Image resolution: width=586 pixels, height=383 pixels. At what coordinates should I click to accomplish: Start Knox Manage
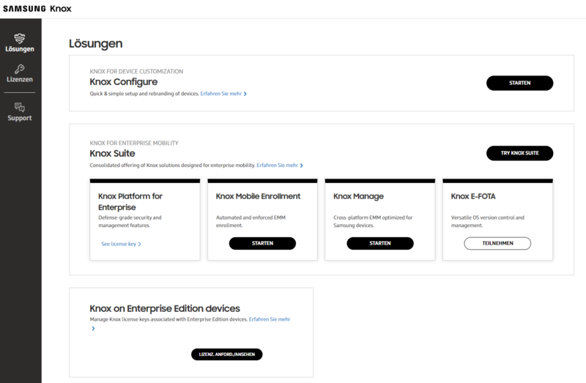coord(380,243)
